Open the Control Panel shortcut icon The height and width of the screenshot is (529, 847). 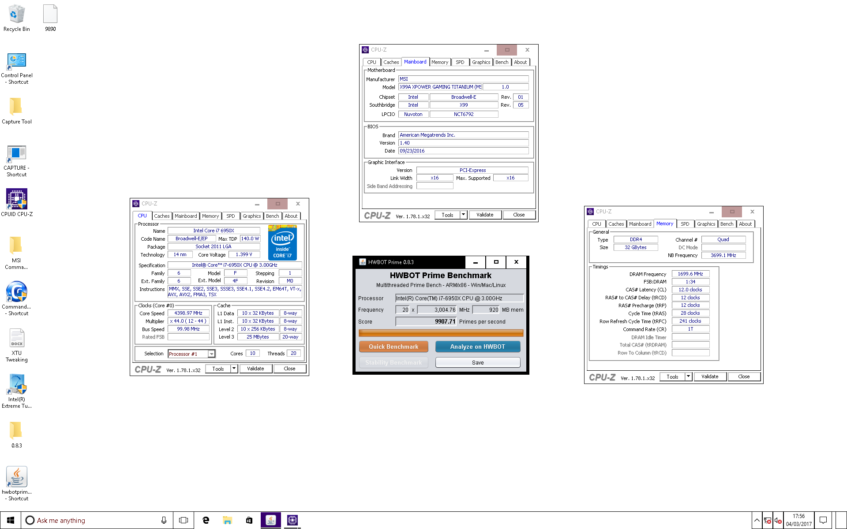click(x=17, y=68)
